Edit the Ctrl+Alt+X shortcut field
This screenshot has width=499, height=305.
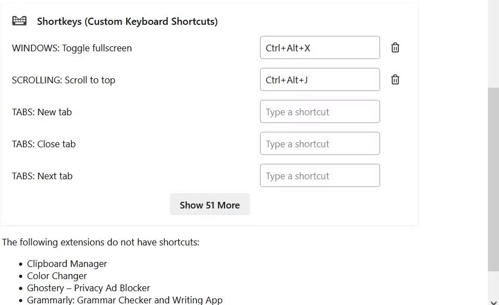pyautogui.click(x=320, y=47)
